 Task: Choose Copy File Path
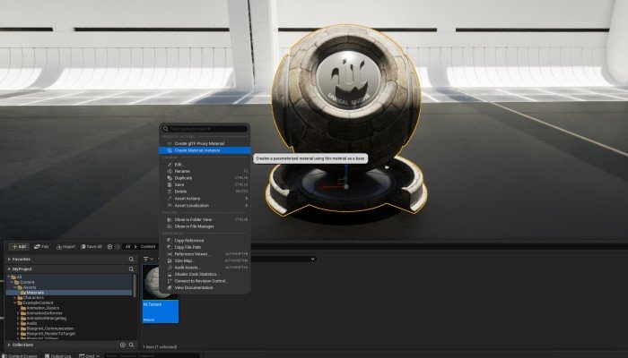click(x=205, y=247)
